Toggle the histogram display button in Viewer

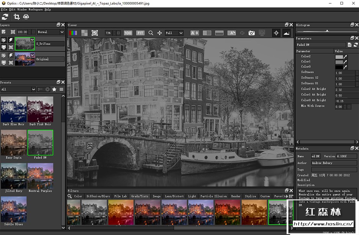(x=287, y=33)
